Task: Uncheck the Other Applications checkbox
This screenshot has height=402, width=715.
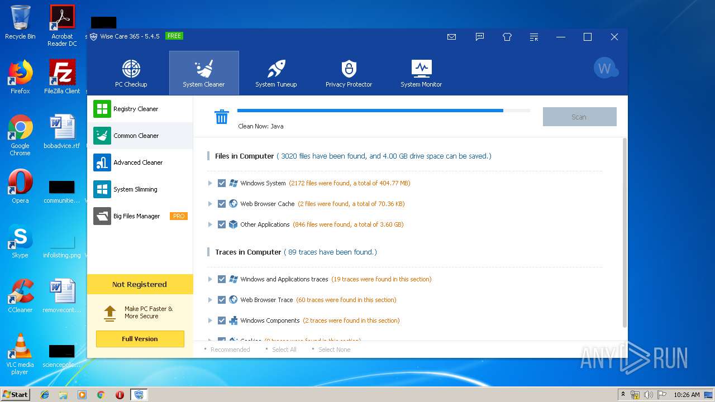Action: click(x=222, y=224)
